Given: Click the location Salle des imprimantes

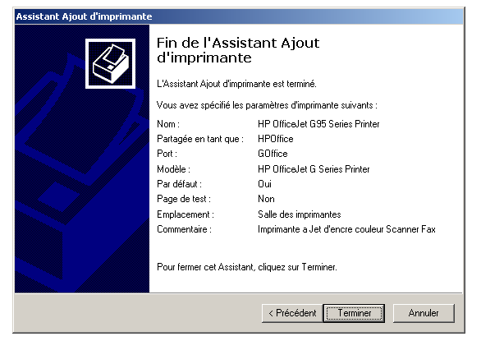Looking at the screenshot, I should 299,214.
